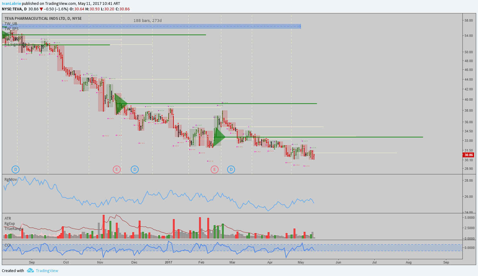Select the TrueRange indicator label
Screen dimensions: 478x276
(x=14, y=229)
